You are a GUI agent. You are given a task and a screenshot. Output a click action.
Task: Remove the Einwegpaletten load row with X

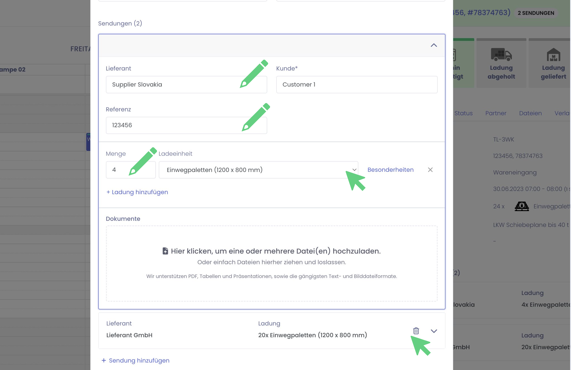tap(430, 170)
